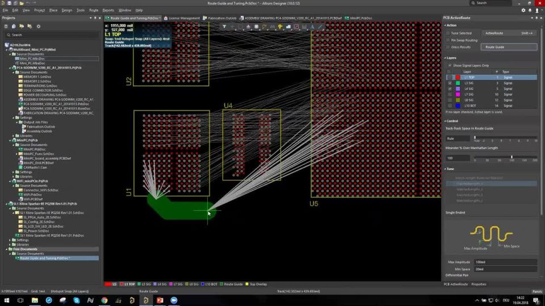Open PowerPoint from the taskbar

tap(160, 300)
